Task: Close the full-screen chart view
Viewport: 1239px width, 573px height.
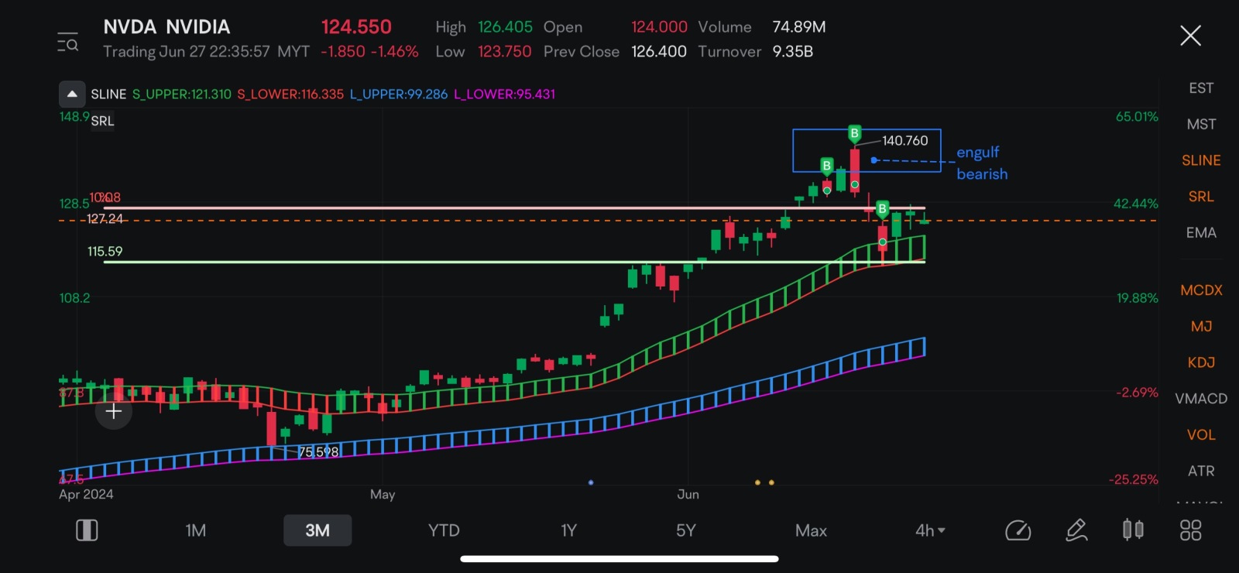Action: [1190, 36]
